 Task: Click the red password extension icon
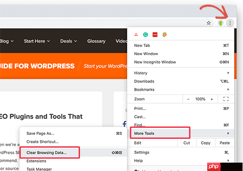coord(155,35)
